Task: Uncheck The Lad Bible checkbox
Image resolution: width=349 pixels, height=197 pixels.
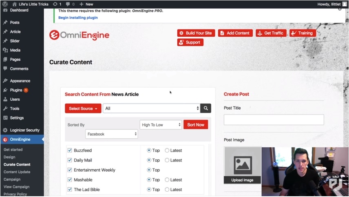Action: [x=70, y=189]
